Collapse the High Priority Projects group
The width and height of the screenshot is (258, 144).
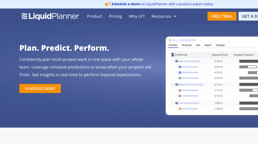(173, 61)
